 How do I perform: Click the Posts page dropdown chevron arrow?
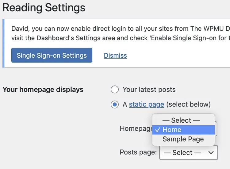pyautogui.click(x=211, y=152)
